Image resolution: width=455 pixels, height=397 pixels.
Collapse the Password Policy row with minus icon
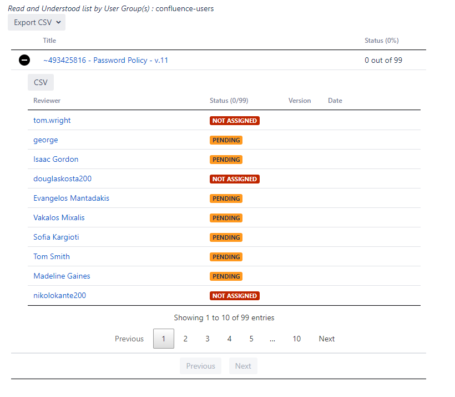coord(24,60)
